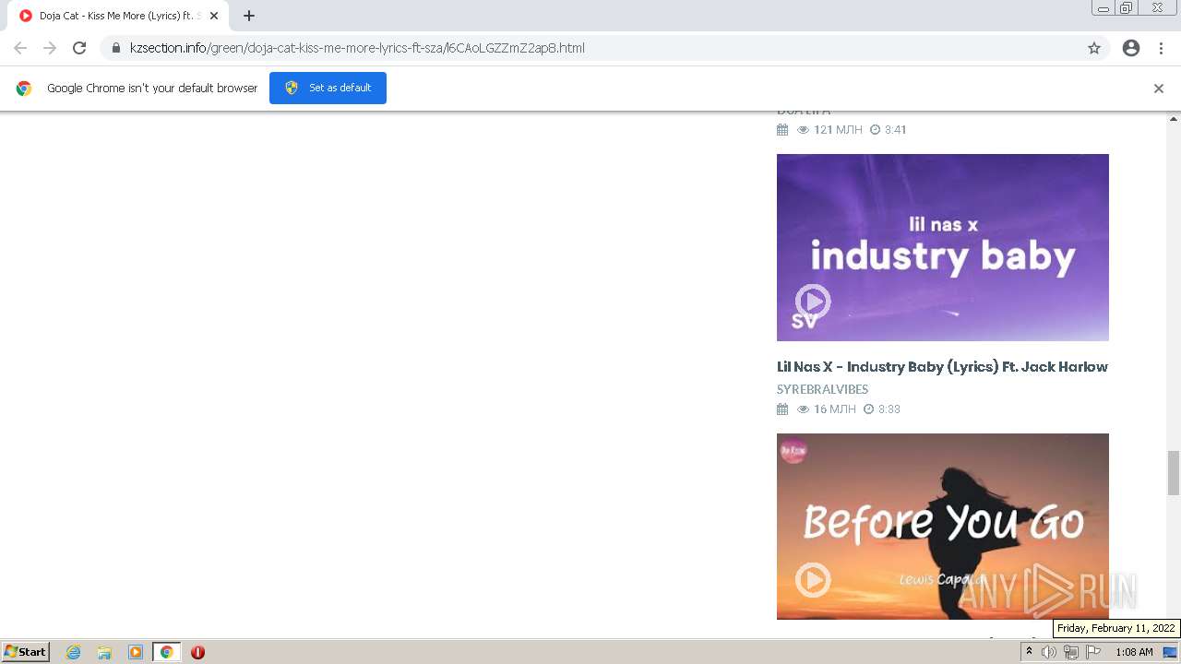Open the red stop-sign taskbar icon
1181x664 pixels.
click(197, 652)
